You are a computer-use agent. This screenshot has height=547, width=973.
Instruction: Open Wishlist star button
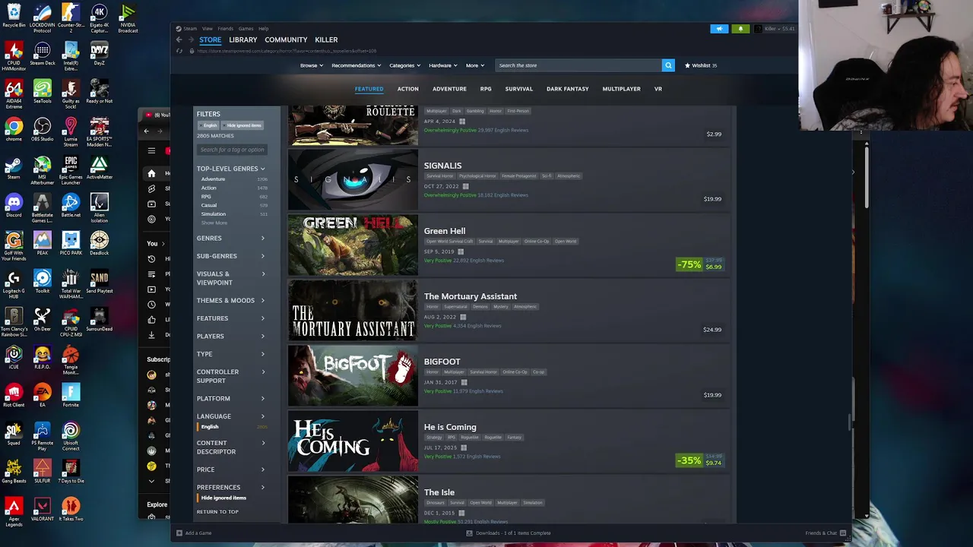tap(701, 65)
